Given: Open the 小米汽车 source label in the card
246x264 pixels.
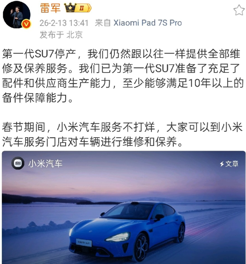Looking at the screenshot, I should (x=45, y=164).
